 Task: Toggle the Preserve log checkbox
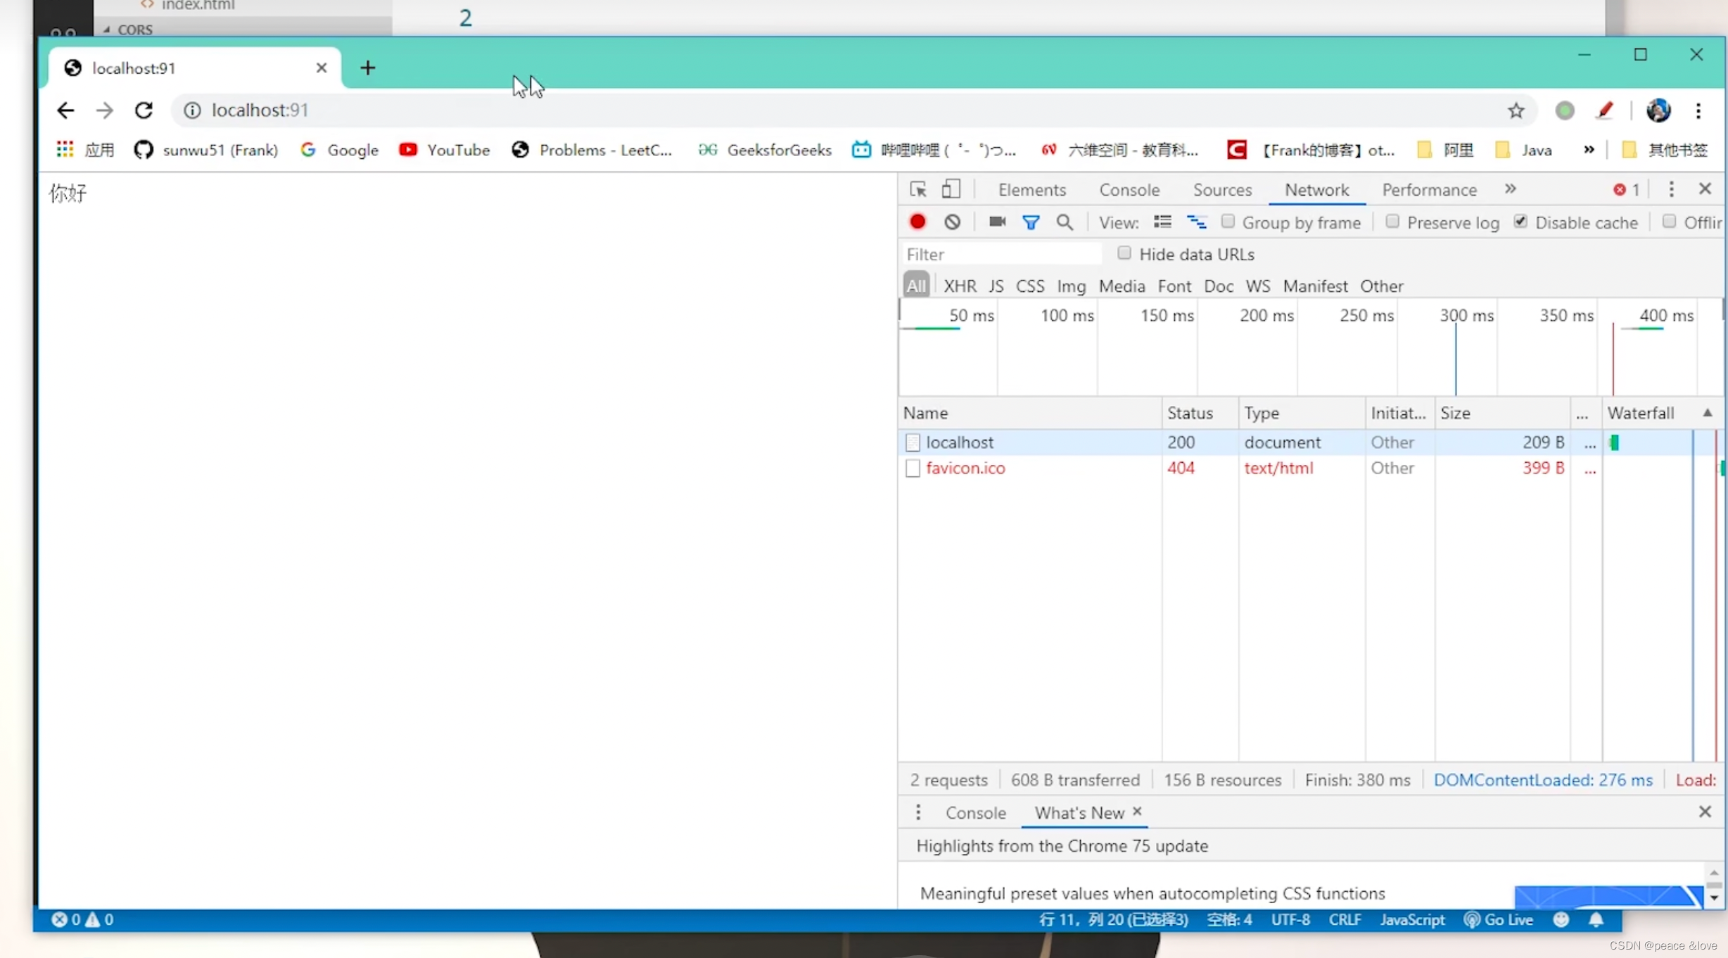(1392, 222)
